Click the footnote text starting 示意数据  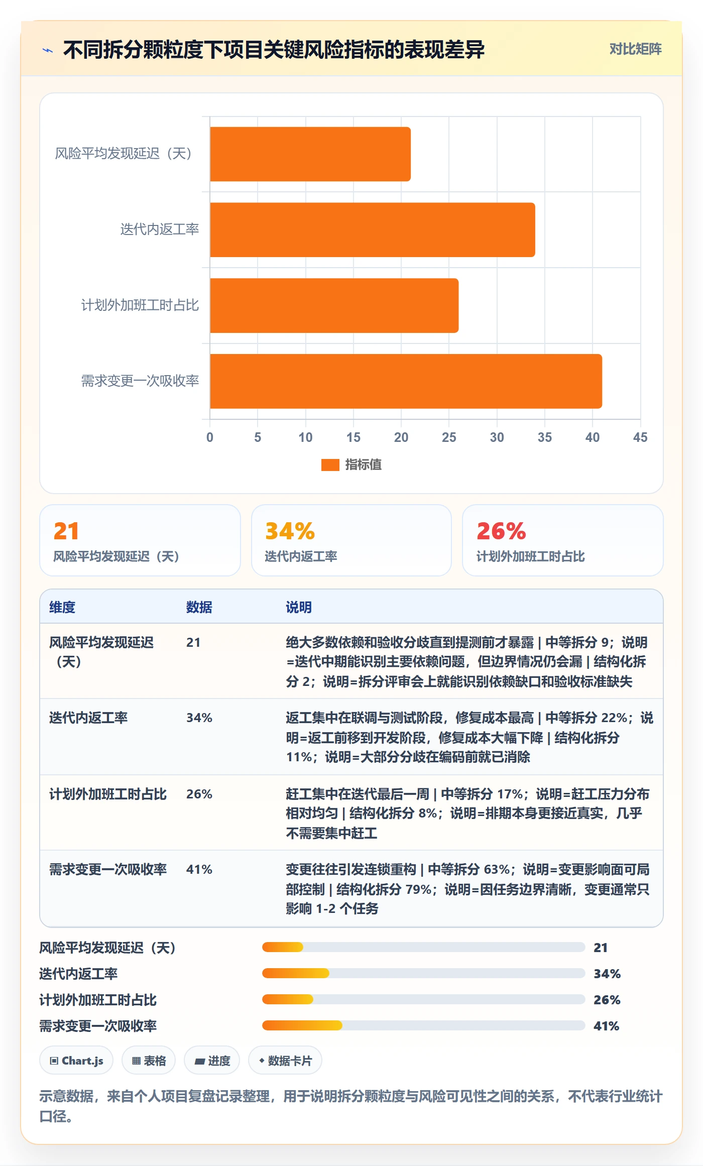(x=351, y=1106)
